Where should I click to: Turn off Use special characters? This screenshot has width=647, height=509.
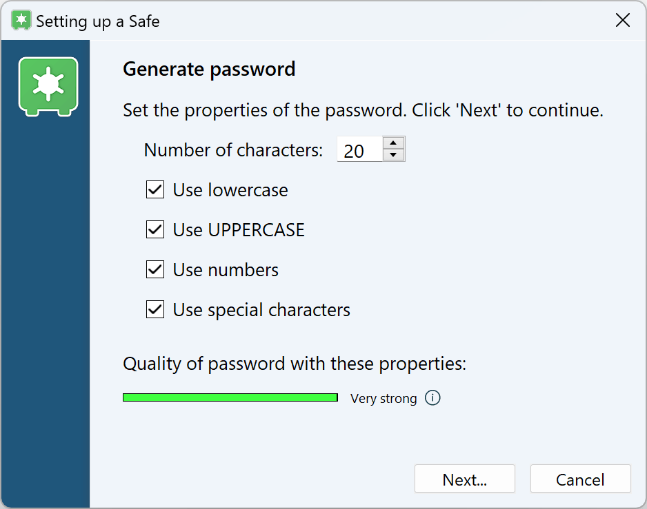click(155, 310)
